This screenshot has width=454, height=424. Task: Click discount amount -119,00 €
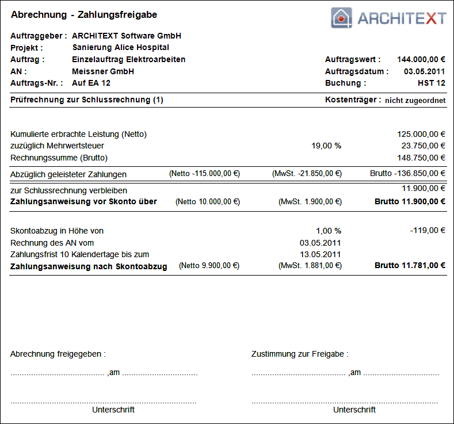click(428, 231)
